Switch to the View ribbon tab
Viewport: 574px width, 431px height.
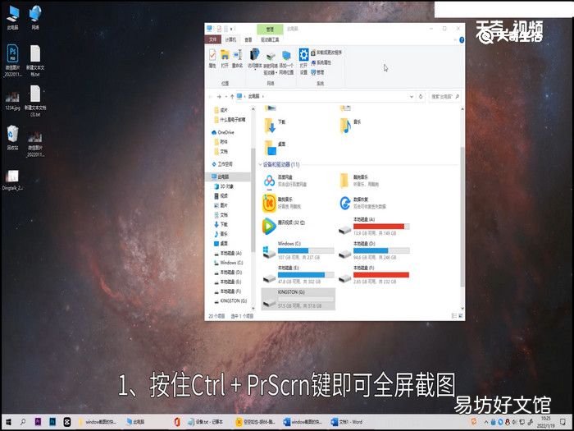(x=248, y=39)
